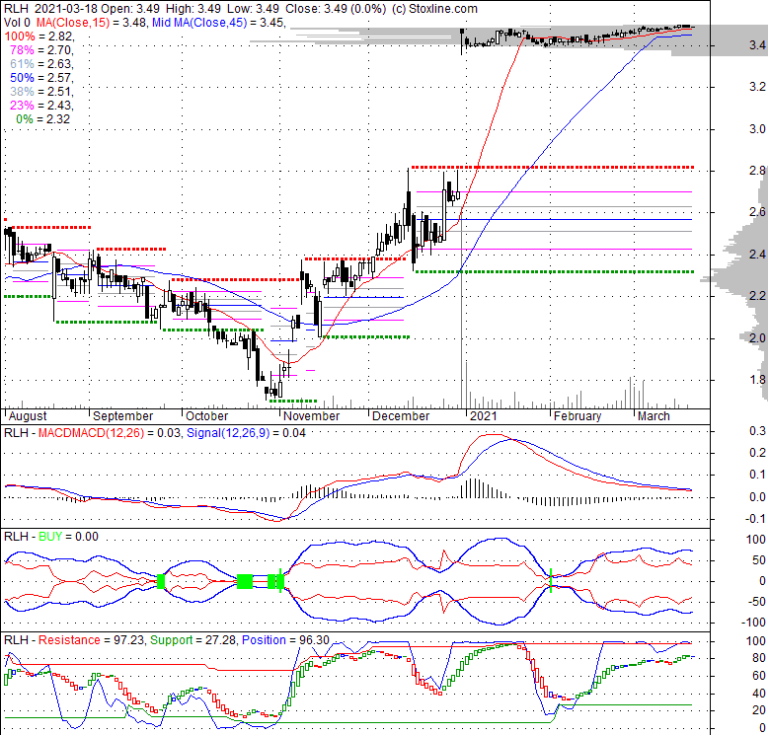Click the Close: 3.49 (0.0%) value

[x=336, y=9]
